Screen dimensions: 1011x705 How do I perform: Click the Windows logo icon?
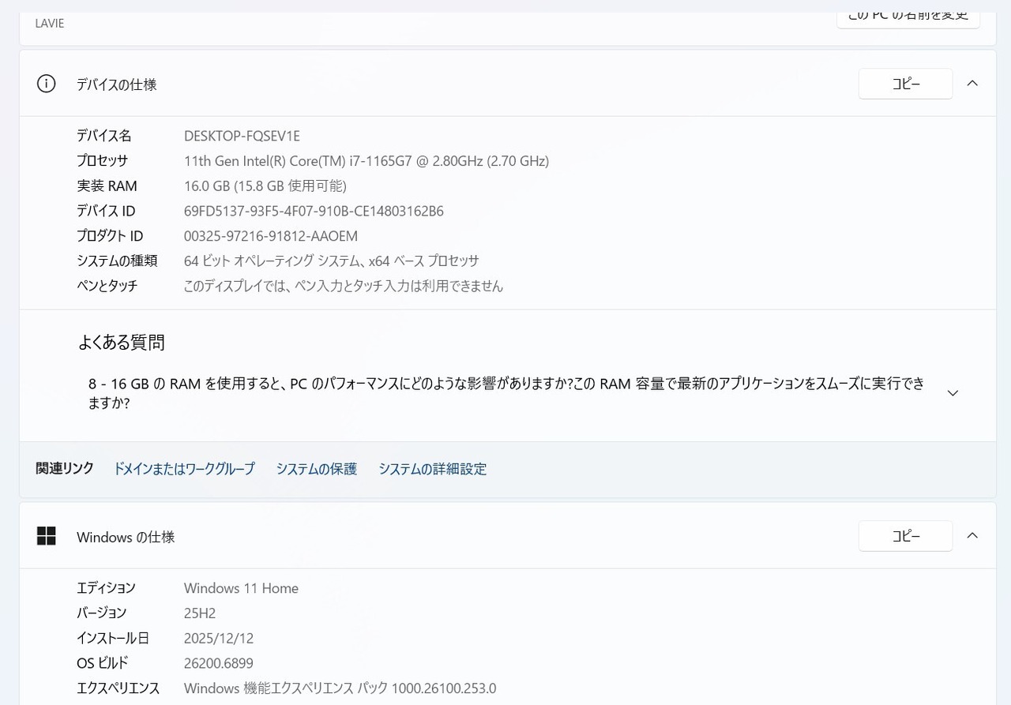pyautogui.click(x=47, y=536)
